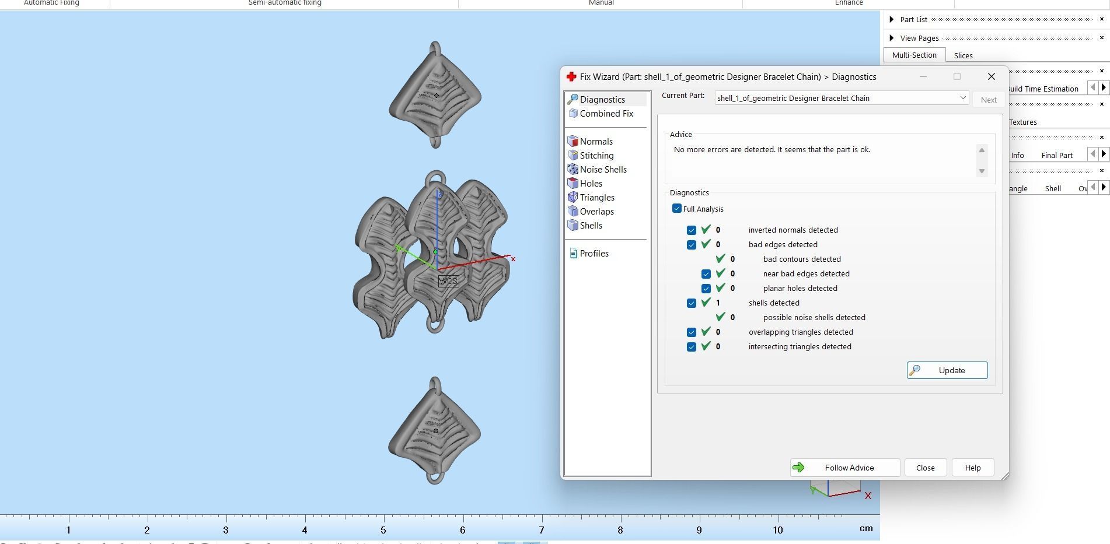Open the Profiles page
The image size is (1110, 544).
click(594, 254)
